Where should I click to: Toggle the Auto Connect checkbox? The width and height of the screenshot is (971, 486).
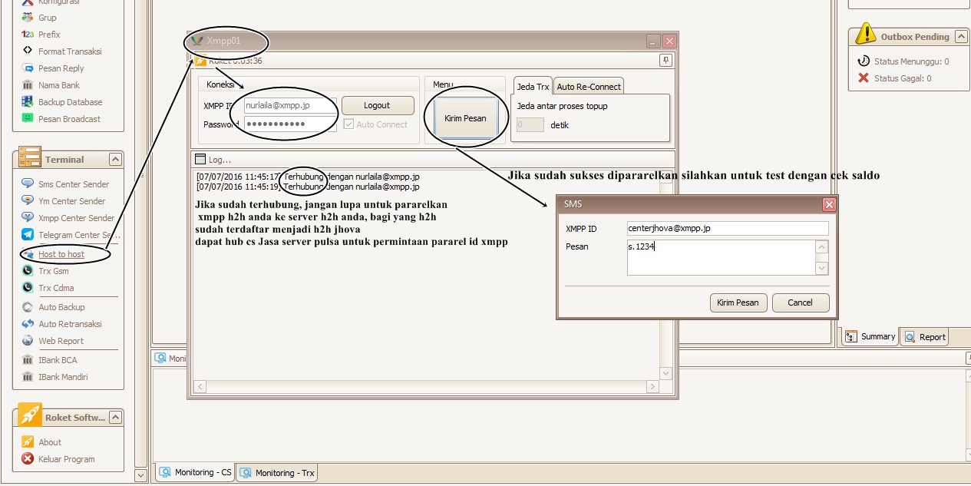pos(348,124)
